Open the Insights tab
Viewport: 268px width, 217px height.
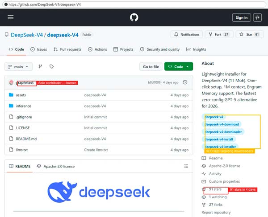pos(196,49)
